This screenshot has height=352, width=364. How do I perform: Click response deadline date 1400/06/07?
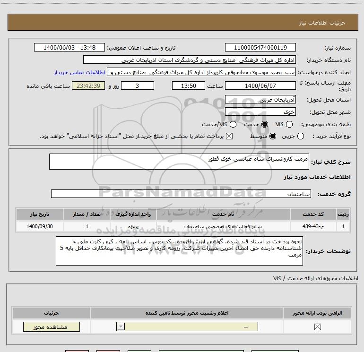260,86
